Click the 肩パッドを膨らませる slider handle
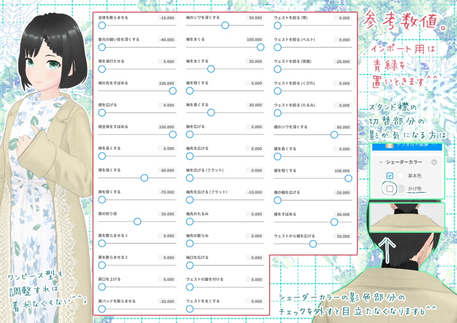The height and width of the screenshot is (323, 457). pyautogui.click(x=102, y=309)
